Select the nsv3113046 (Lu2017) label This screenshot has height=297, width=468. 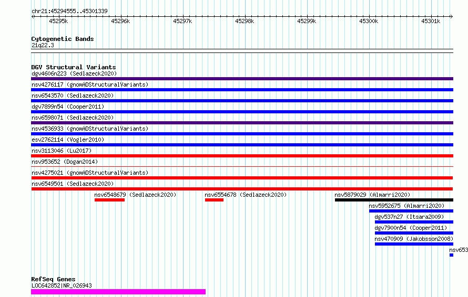[x=62, y=151]
